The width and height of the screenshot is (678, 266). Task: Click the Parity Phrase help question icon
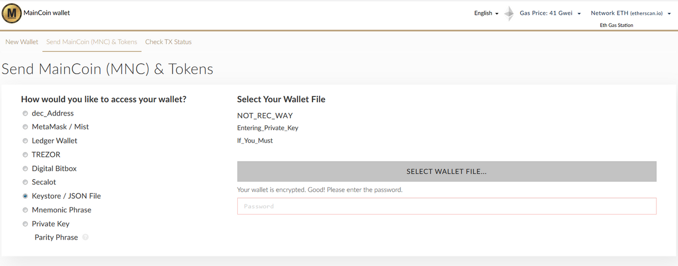click(x=85, y=237)
